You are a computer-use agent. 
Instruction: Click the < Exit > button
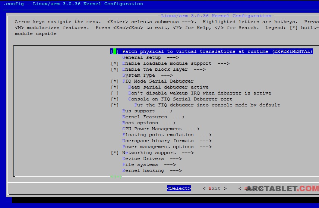coord(215,189)
